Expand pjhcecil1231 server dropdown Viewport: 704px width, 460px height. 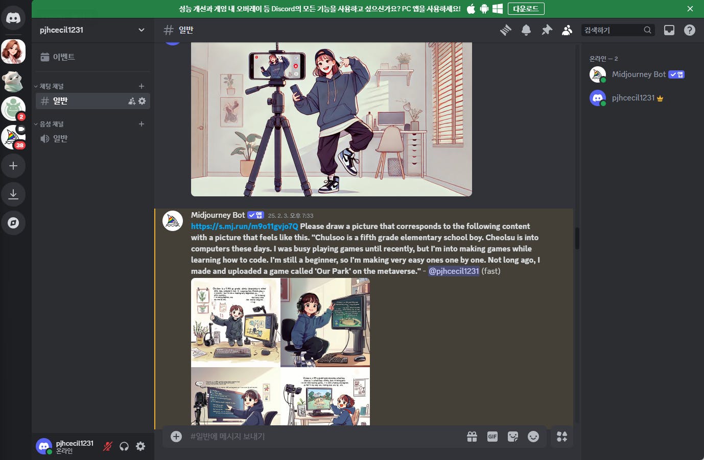click(x=141, y=30)
